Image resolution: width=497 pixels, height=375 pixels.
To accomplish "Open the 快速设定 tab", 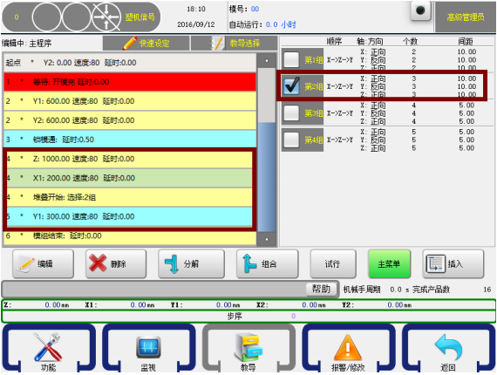I will (146, 43).
